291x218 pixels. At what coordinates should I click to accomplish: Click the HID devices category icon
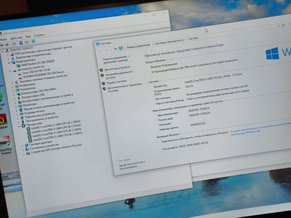(28, 154)
